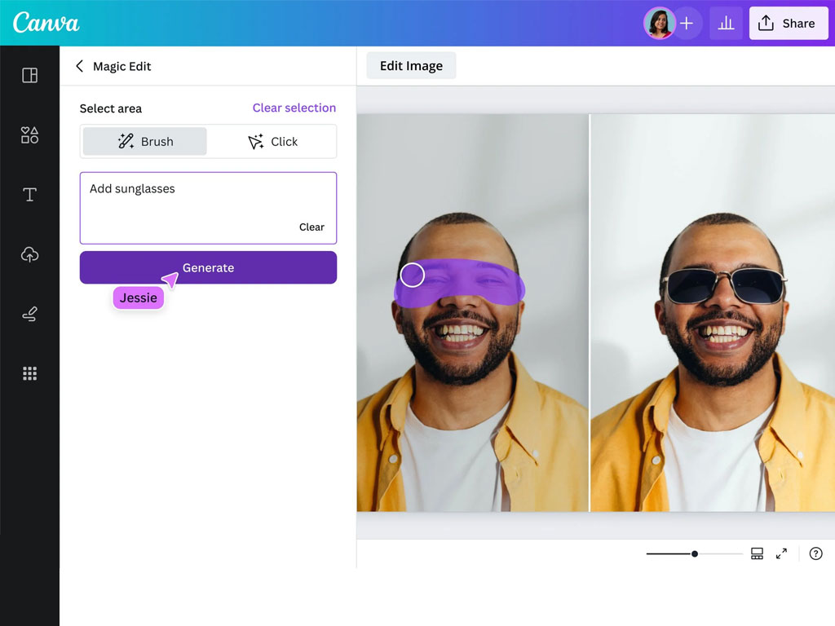Screen dimensions: 835x626
Task: Click the Edit Image tab button
Action: [x=411, y=66]
